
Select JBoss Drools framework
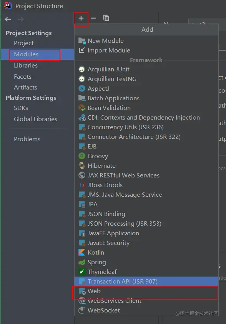pos(146,185)
